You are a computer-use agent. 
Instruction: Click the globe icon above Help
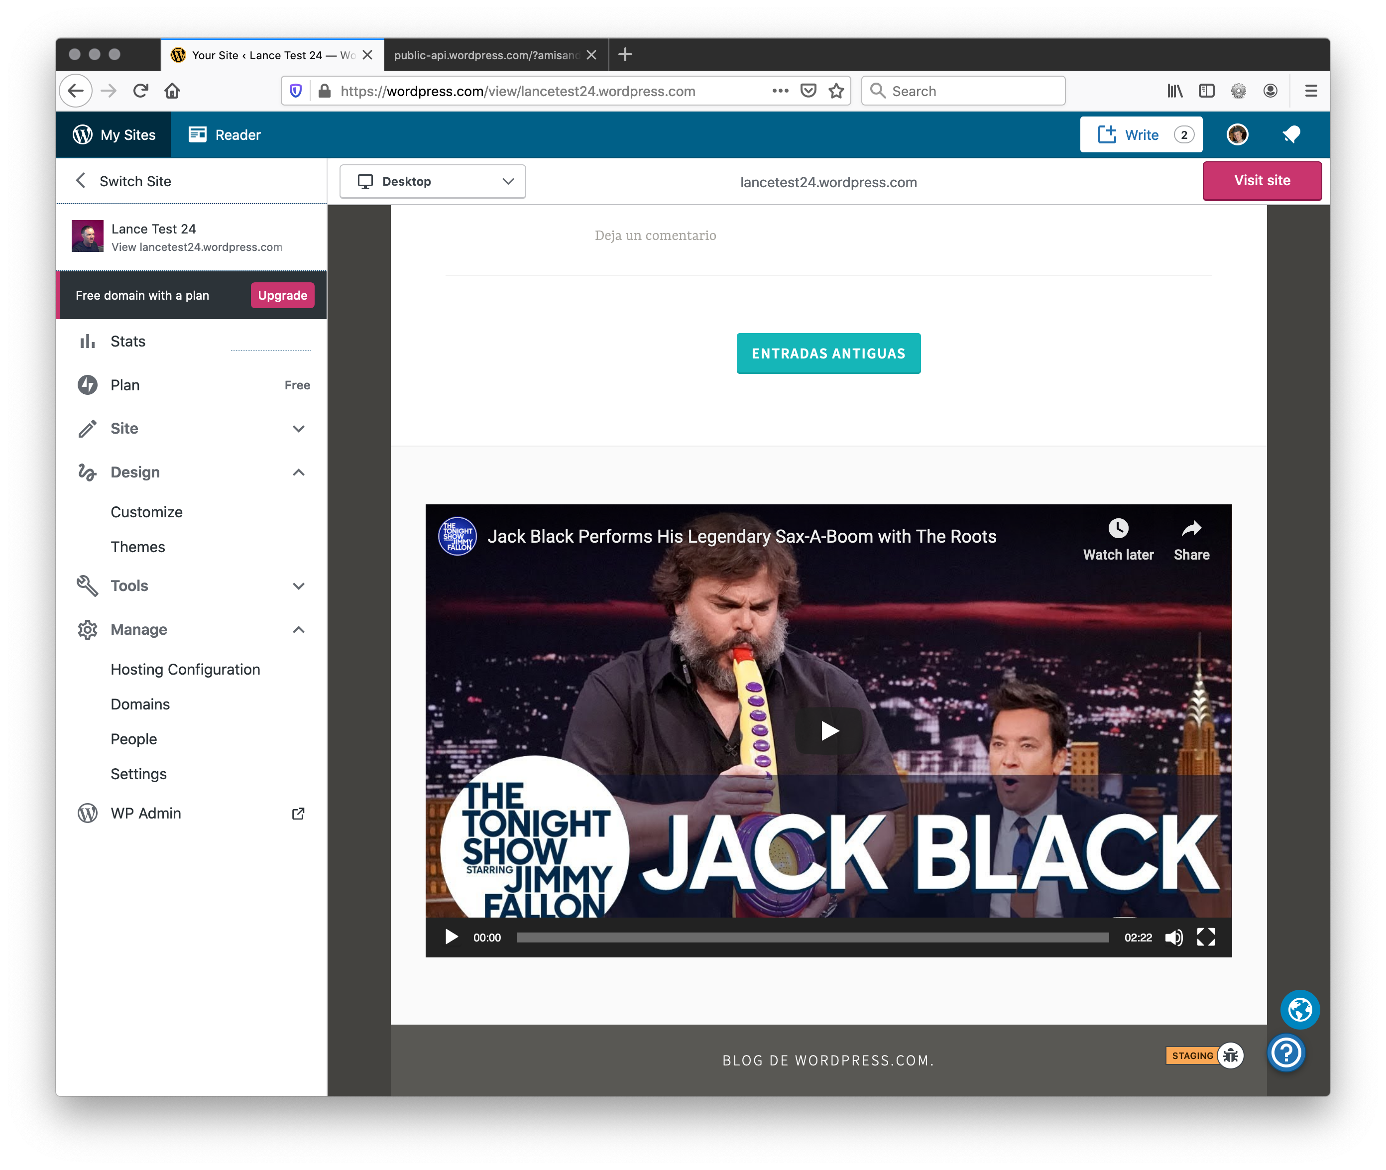point(1300,1010)
